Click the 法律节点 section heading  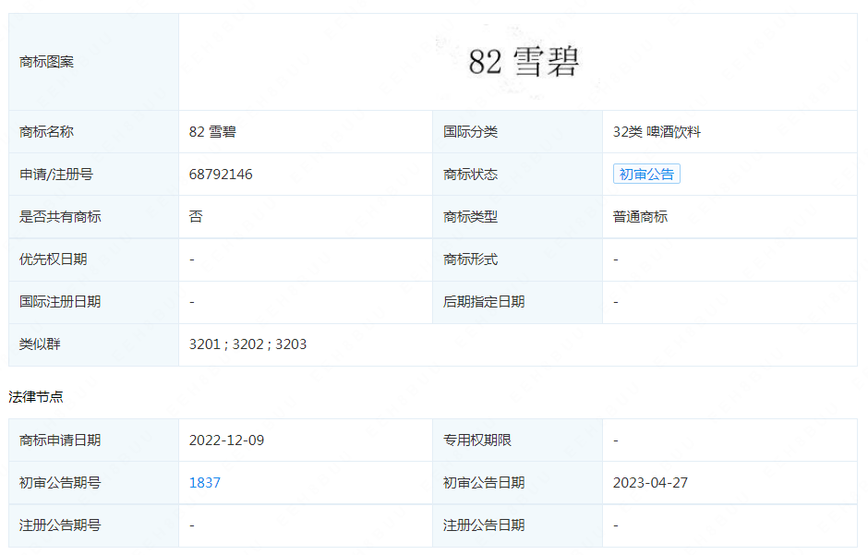pyautogui.click(x=36, y=397)
